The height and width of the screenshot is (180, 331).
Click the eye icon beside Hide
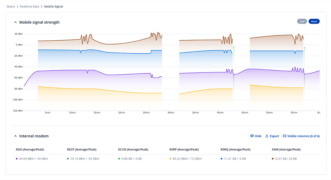point(252,136)
